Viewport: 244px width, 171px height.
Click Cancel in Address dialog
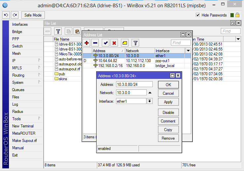click(168, 93)
